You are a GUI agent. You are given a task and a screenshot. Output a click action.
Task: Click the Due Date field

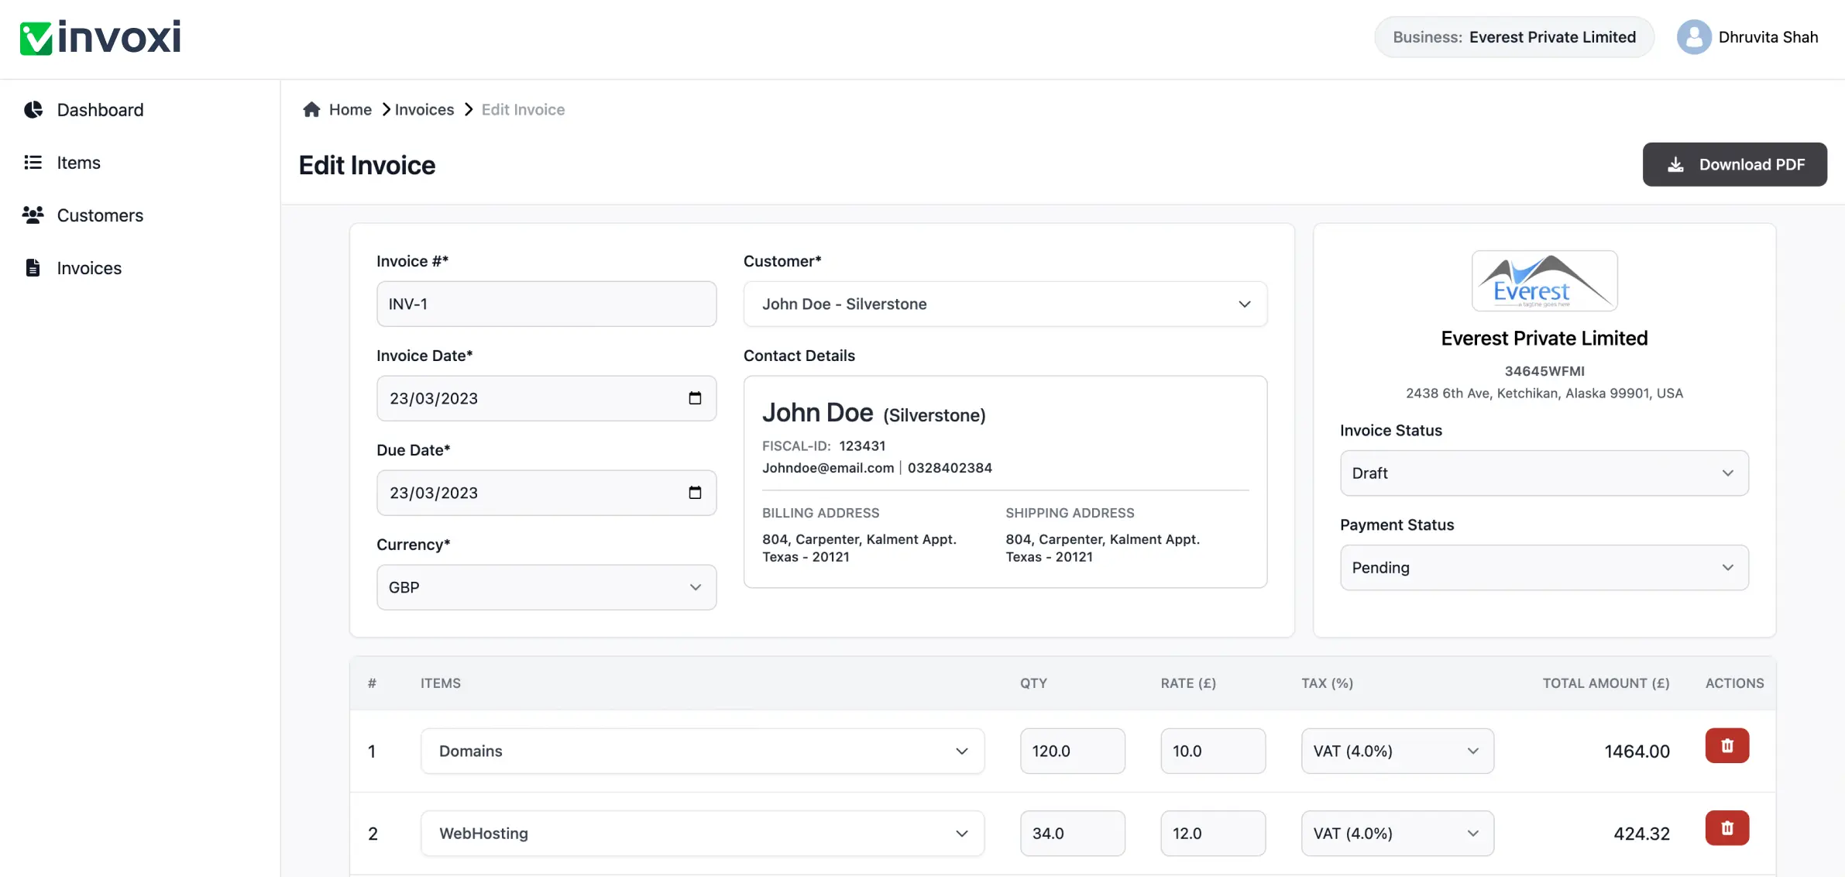tap(546, 493)
